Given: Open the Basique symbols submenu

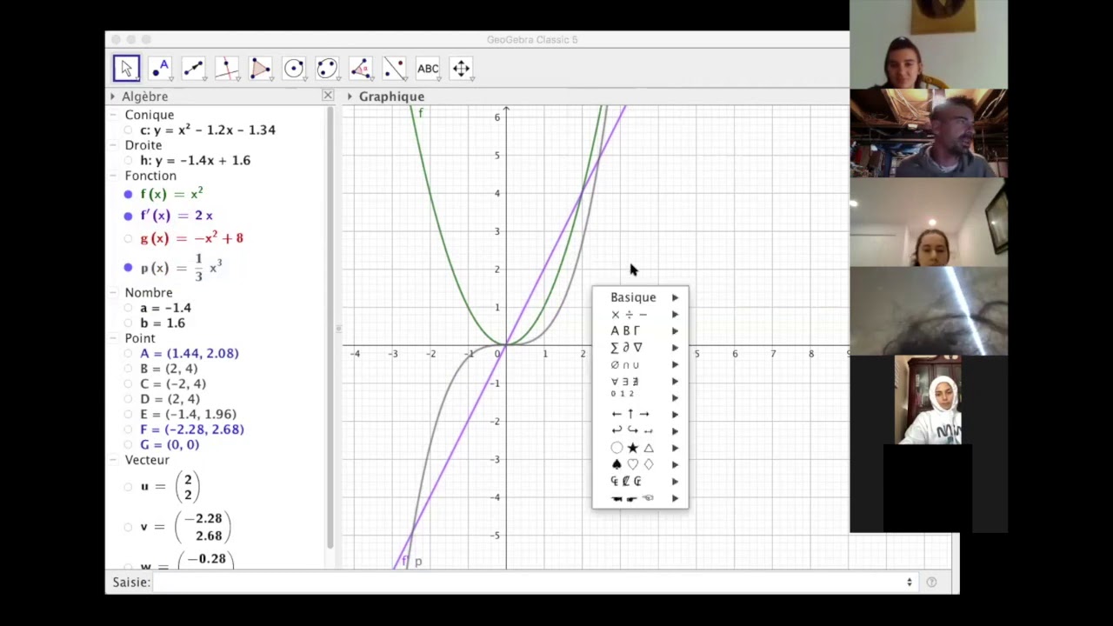Looking at the screenshot, I should click(640, 297).
